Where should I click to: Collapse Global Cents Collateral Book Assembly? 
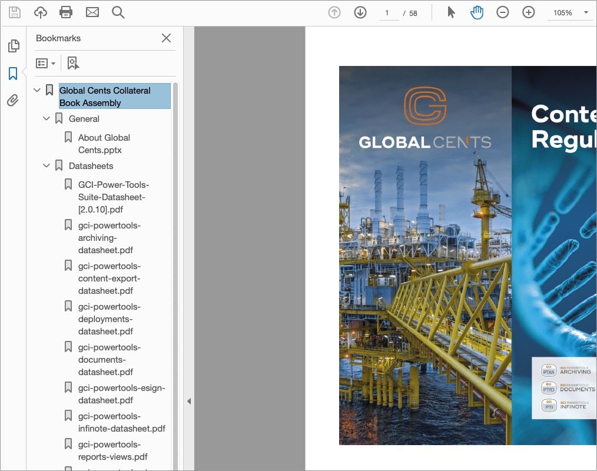[37, 90]
